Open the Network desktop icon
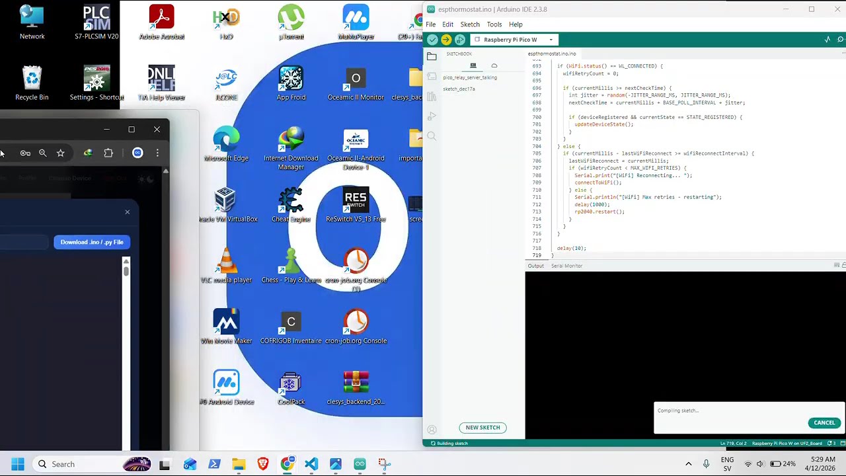 32,22
